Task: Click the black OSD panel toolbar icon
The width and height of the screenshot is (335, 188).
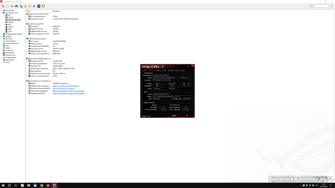Action: click(x=39, y=6)
